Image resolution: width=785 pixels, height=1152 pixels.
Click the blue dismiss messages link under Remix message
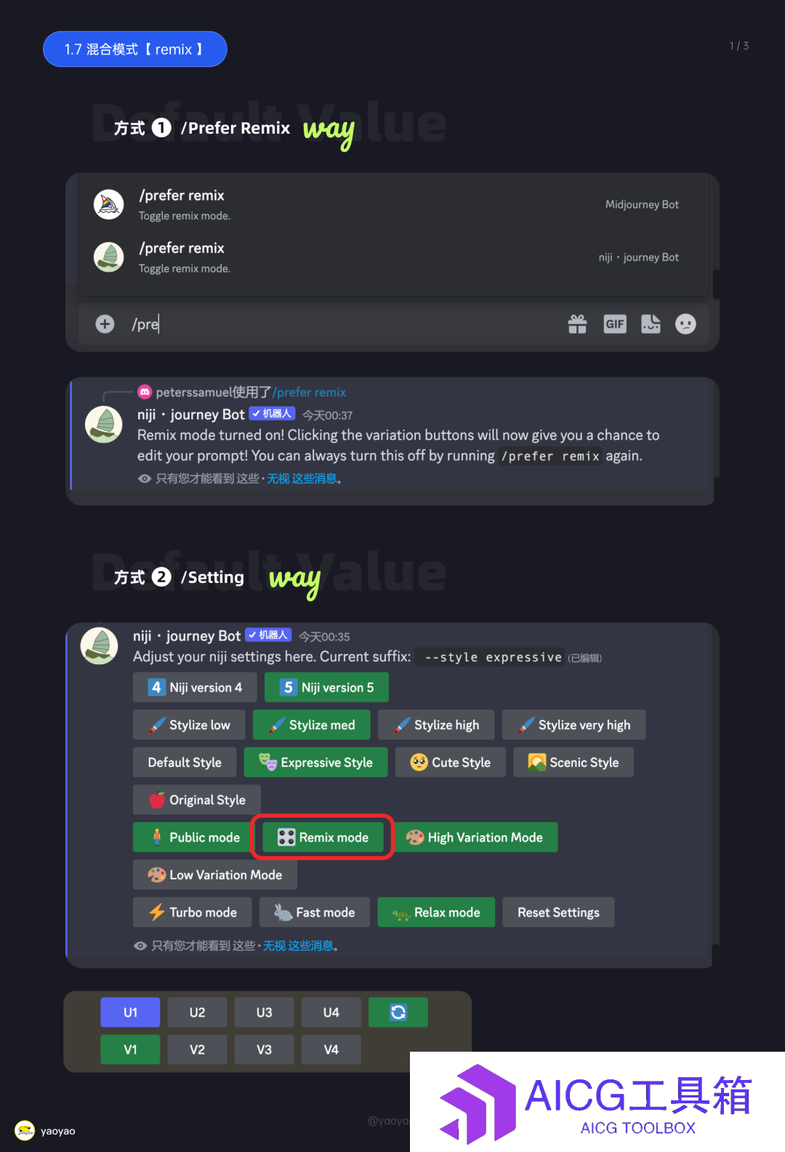(x=302, y=478)
